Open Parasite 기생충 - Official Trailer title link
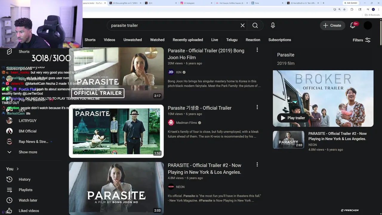Viewport: 382px width, 215px height. pos(200,108)
